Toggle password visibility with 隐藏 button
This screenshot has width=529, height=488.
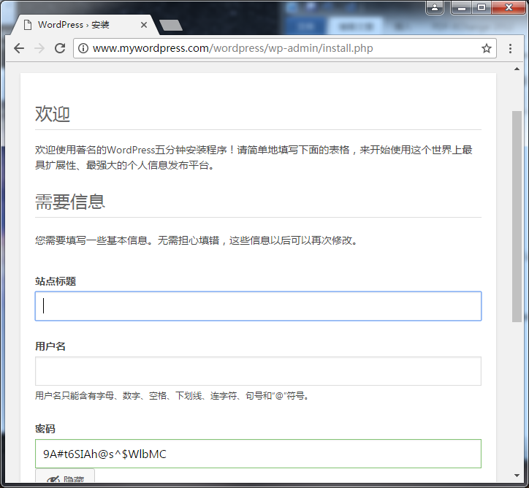[x=65, y=477]
